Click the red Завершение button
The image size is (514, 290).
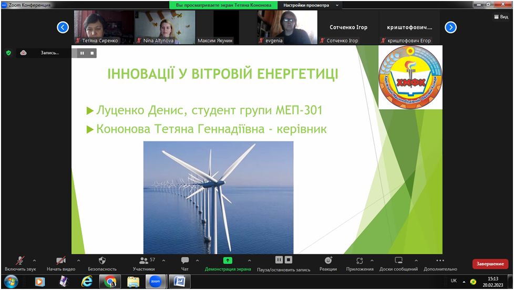490,264
